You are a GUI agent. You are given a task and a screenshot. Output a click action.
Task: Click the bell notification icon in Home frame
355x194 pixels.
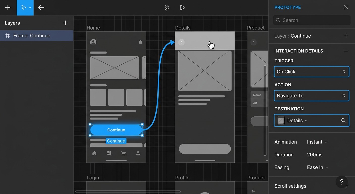[141, 42]
